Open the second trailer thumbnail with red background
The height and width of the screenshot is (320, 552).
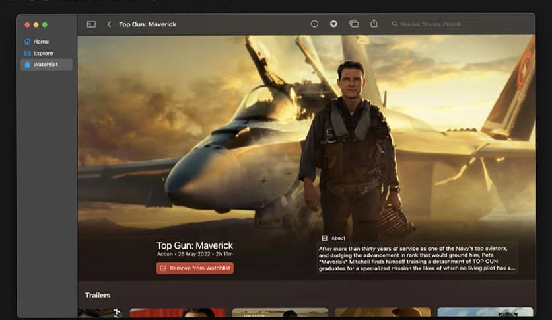[178, 313]
